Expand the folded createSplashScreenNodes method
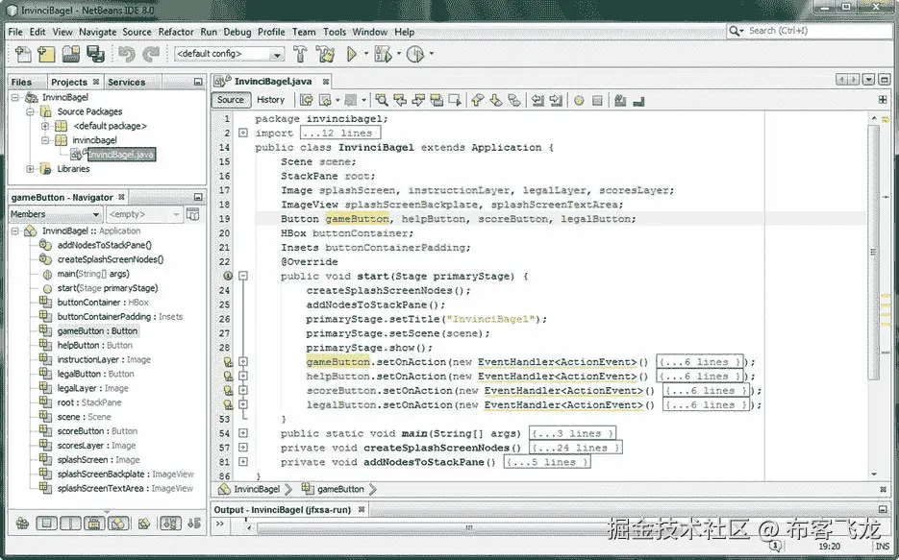899x560 pixels. (x=243, y=448)
